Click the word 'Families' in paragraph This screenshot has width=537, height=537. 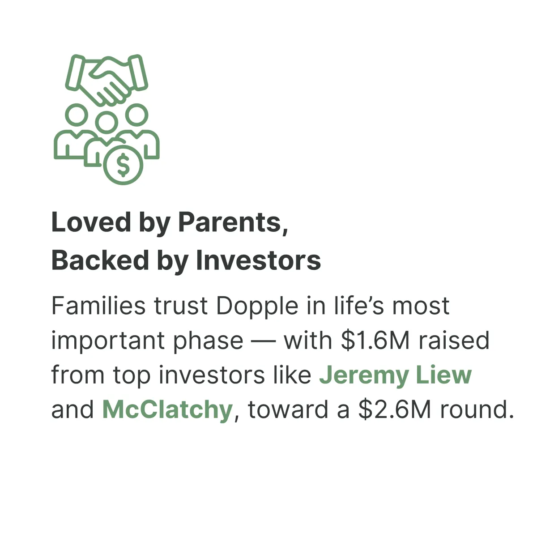98,306
